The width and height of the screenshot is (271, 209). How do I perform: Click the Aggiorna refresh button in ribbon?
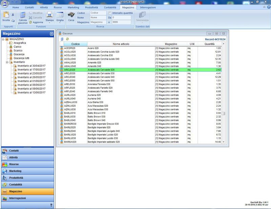(x=36, y=22)
